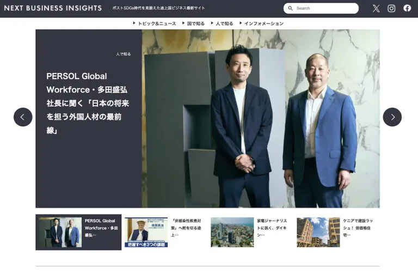Open 「非感染性疾患対策」 article text
Viewport: 418px width, 279px height.
186,228
